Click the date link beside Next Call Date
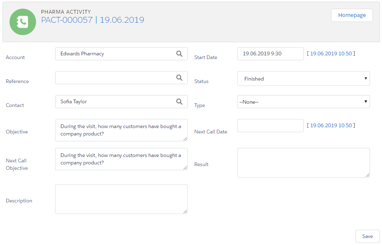The image size is (382, 245). (331, 126)
